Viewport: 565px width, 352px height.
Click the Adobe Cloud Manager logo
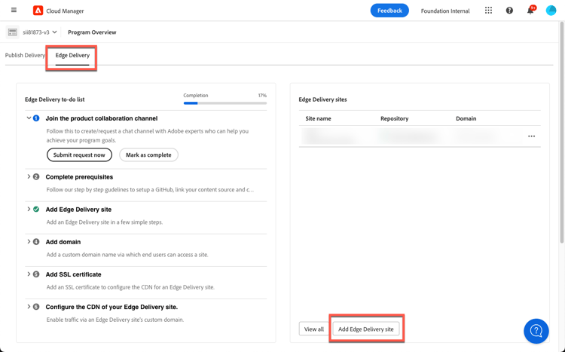point(38,11)
